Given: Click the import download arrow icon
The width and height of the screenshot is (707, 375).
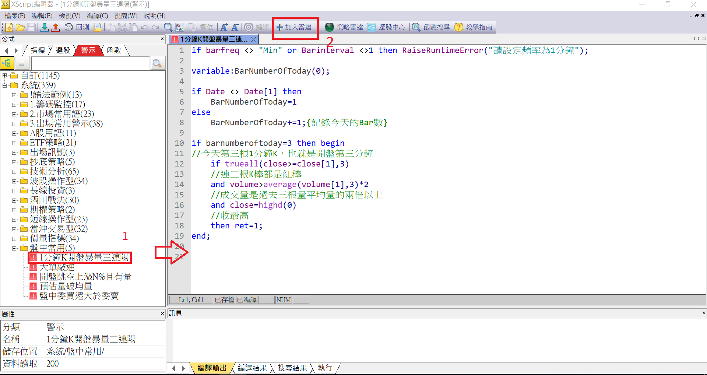Looking at the screenshot, I should pyautogui.click(x=45, y=27).
